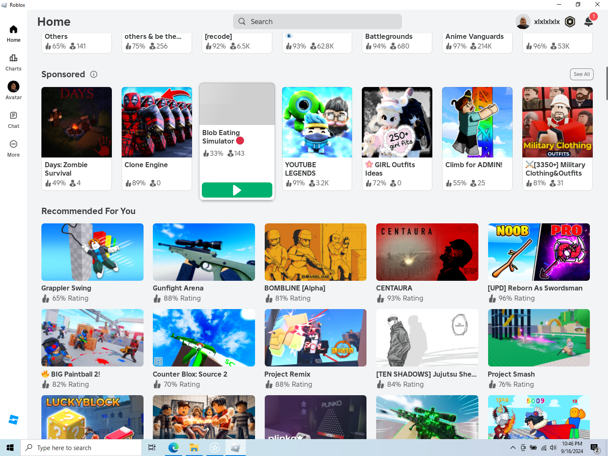This screenshot has height=456, width=608.
Task: Open the LUCKYBLOCK game thumbnail
Action: point(92,417)
